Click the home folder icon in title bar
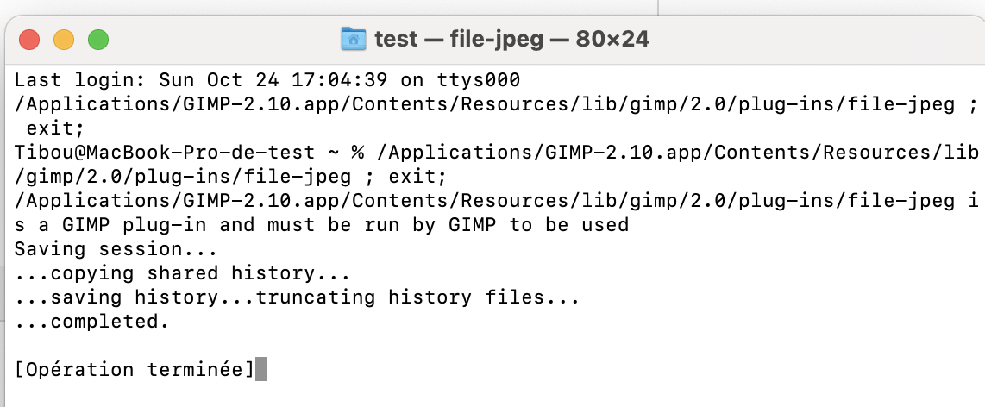The width and height of the screenshot is (985, 407). tap(354, 39)
